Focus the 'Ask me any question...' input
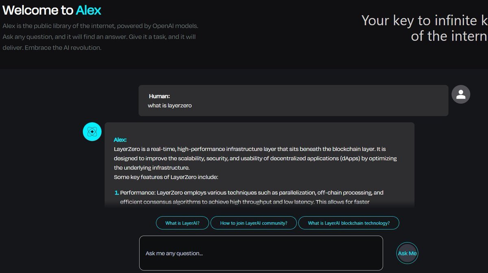488x273 pixels. pos(261,253)
